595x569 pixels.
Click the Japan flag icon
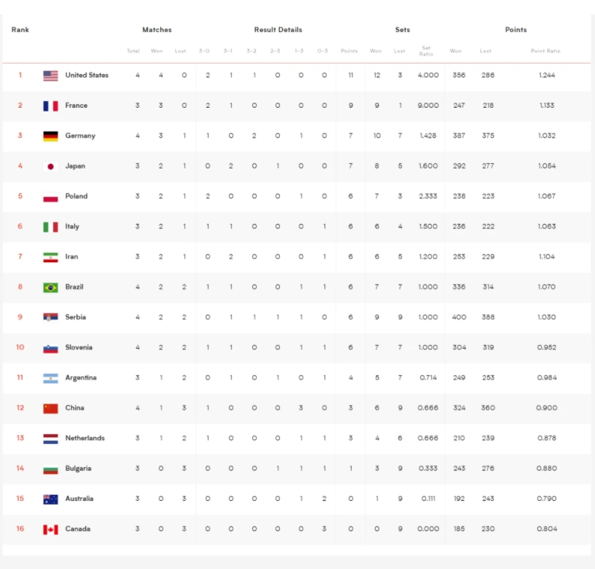(50, 166)
